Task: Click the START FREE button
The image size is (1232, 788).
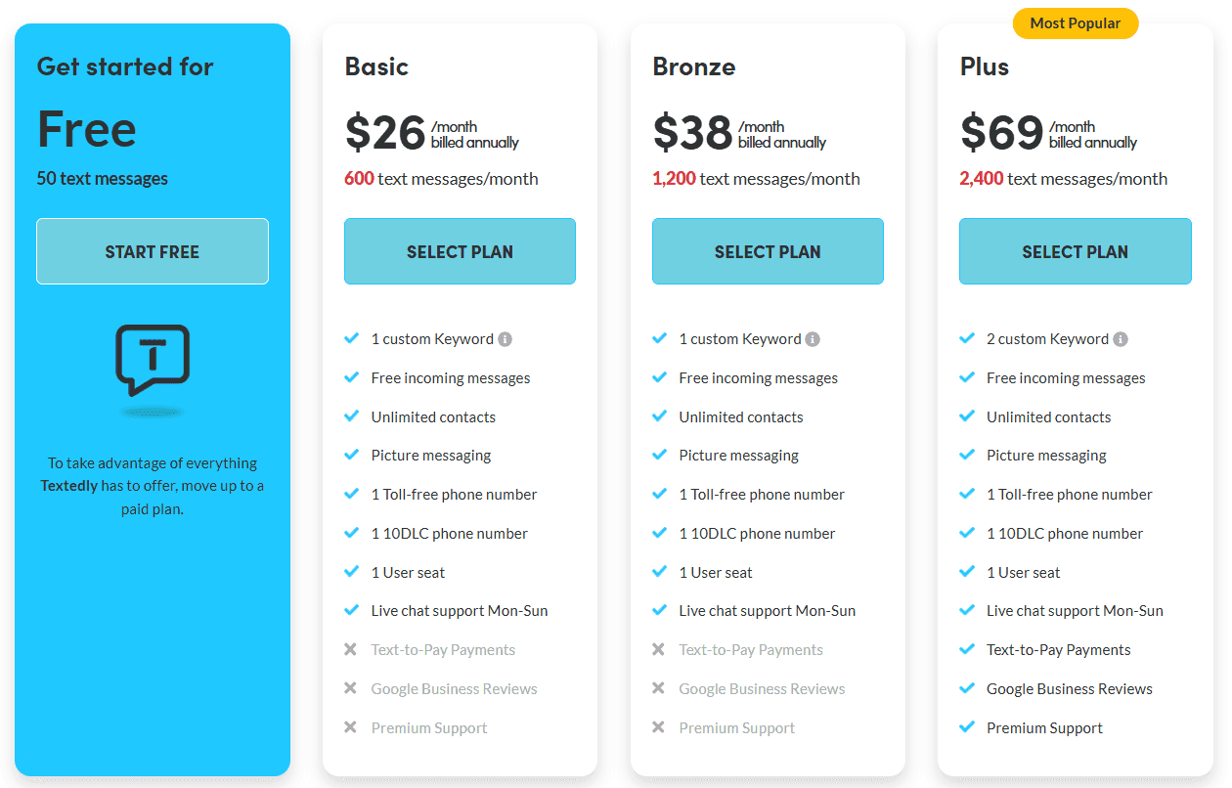Action: tap(153, 251)
